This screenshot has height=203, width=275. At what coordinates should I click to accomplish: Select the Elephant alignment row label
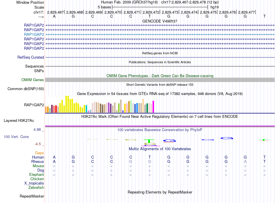[37, 174]
